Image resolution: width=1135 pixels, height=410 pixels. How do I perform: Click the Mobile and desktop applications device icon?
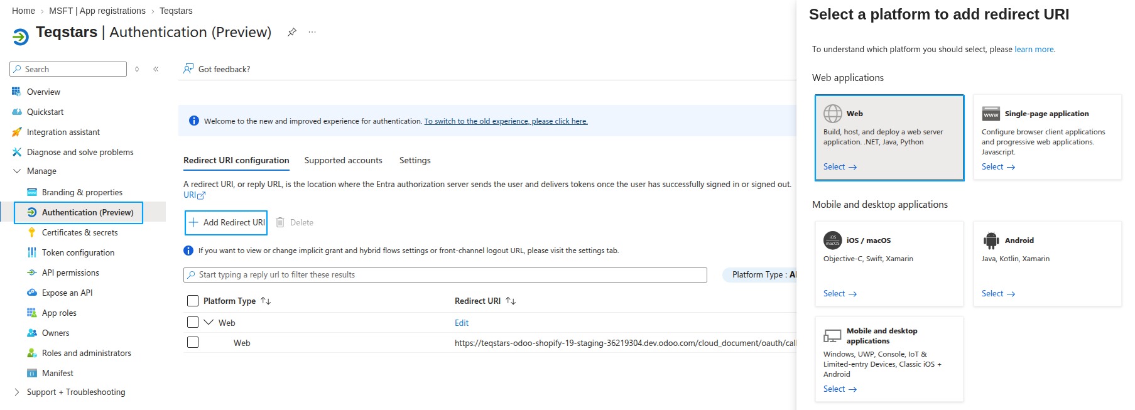833,336
